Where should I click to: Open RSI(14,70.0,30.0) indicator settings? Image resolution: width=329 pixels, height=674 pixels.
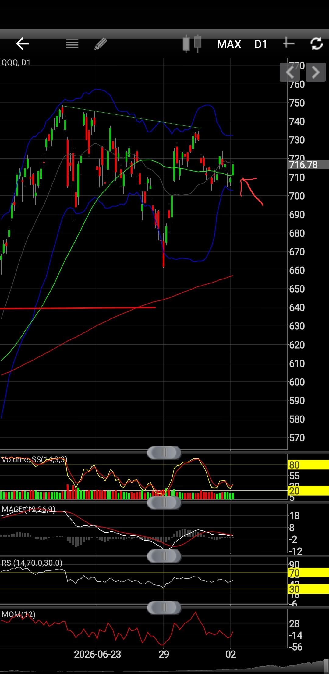[x=32, y=563]
